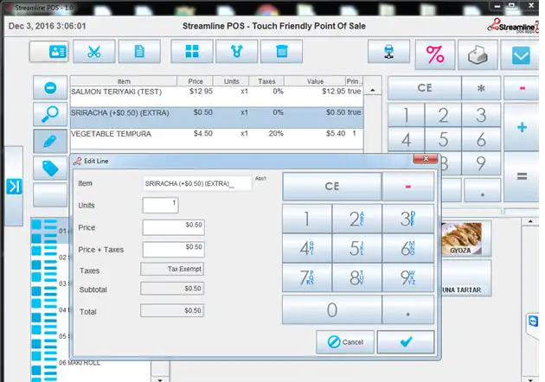
Task: Click the pink minus key on main keypad
Action: 522,88
